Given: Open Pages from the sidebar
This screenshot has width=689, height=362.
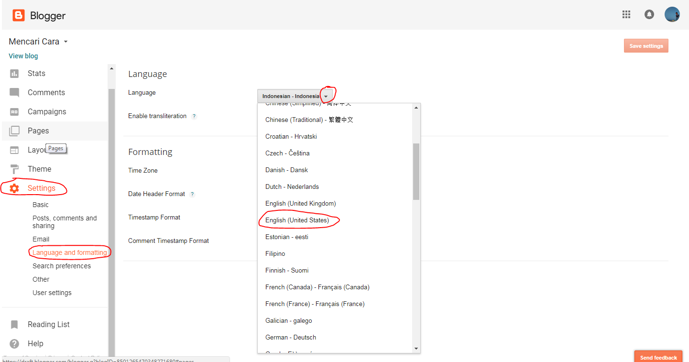Looking at the screenshot, I should 38,131.
